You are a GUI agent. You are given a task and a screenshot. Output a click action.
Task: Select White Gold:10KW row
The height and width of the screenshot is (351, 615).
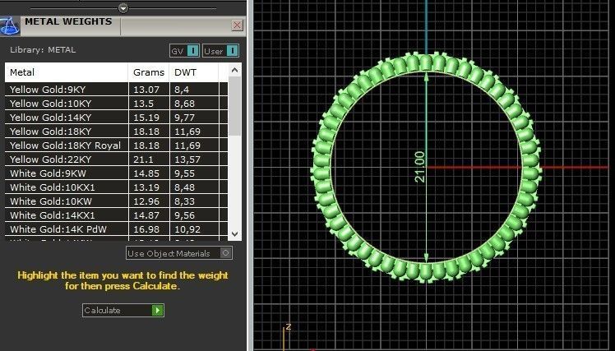click(117, 201)
